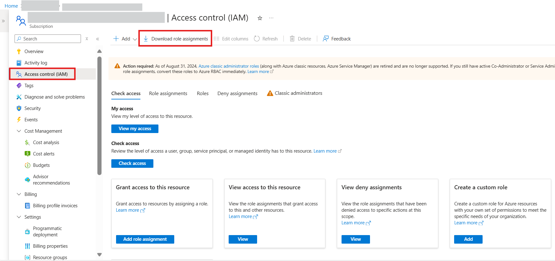Open Learn more in the Grant access card
Screen dimensions: 555x261
click(130, 210)
